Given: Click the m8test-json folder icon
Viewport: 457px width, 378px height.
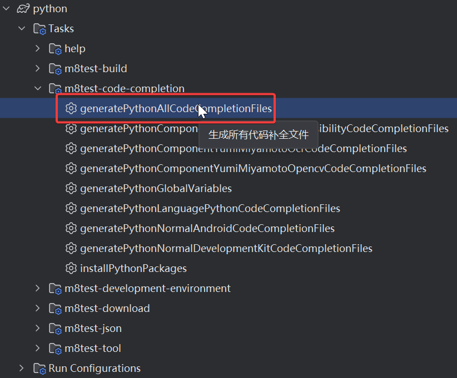Looking at the screenshot, I should (55, 329).
